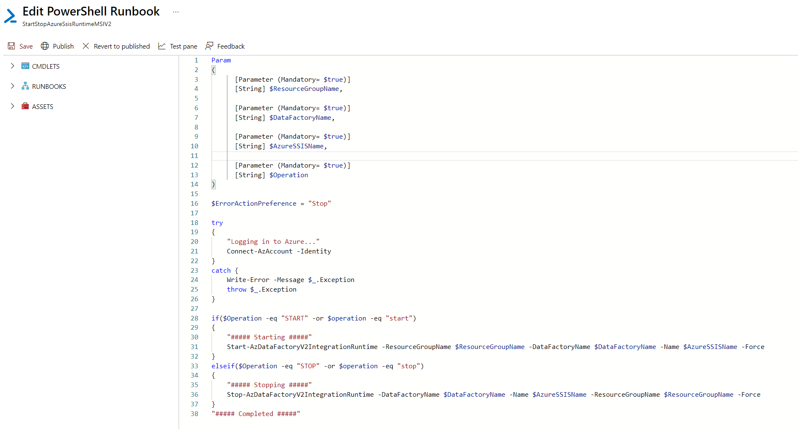Screen dimensions: 798x429
Task: Click the Feedback icon on the toolbar
Action: point(209,46)
